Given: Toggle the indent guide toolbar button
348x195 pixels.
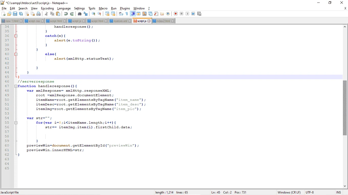Looking at the screenshot, I should 133,14.
